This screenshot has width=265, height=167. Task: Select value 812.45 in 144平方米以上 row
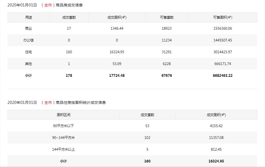[x=216, y=149]
